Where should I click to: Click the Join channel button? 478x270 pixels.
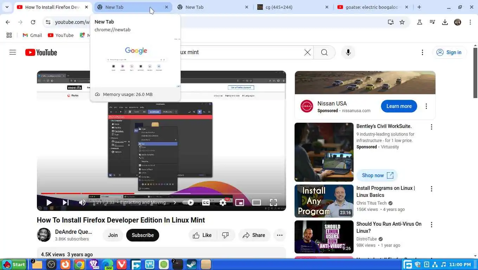[x=113, y=235]
